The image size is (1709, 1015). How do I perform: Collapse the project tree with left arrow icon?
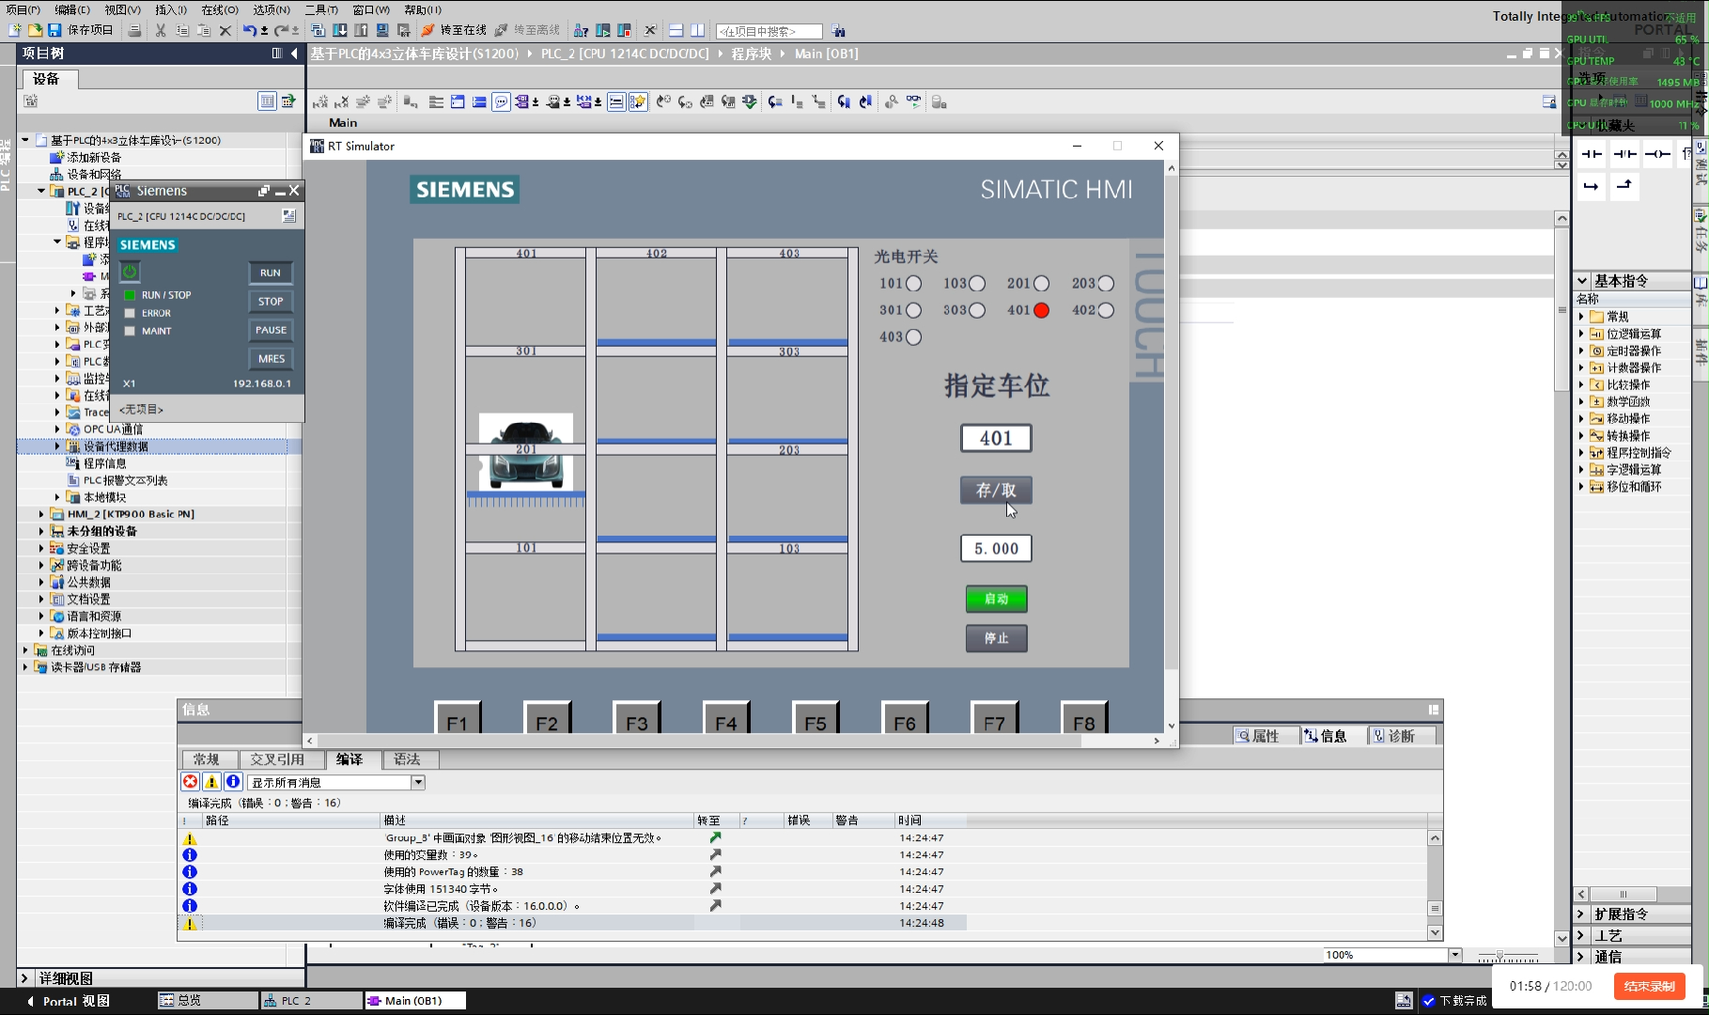[294, 54]
